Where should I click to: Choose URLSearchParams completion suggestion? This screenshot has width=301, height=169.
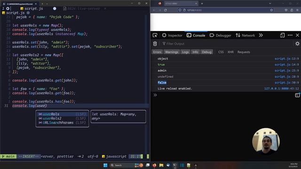point(62,123)
